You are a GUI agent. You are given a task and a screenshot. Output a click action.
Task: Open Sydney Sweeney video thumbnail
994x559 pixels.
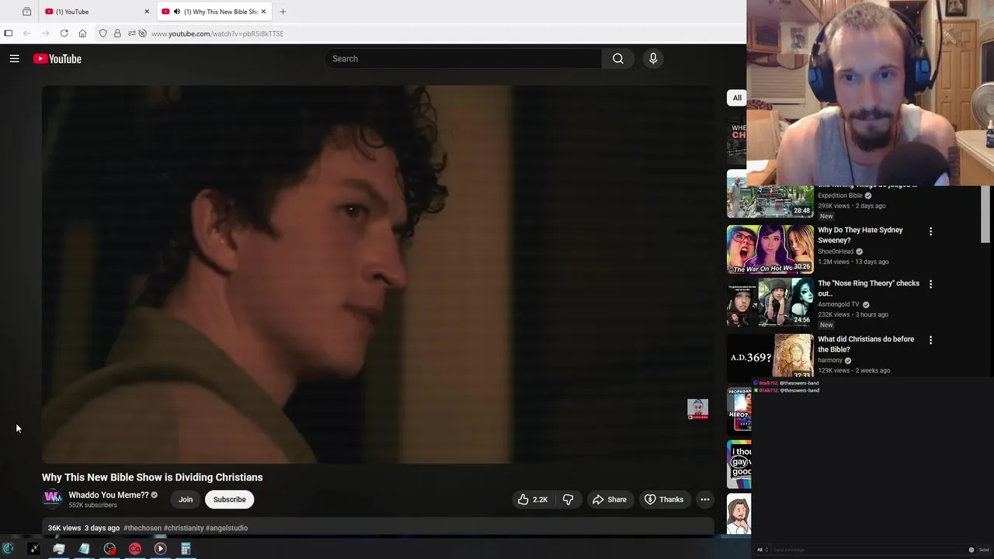click(770, 250)
